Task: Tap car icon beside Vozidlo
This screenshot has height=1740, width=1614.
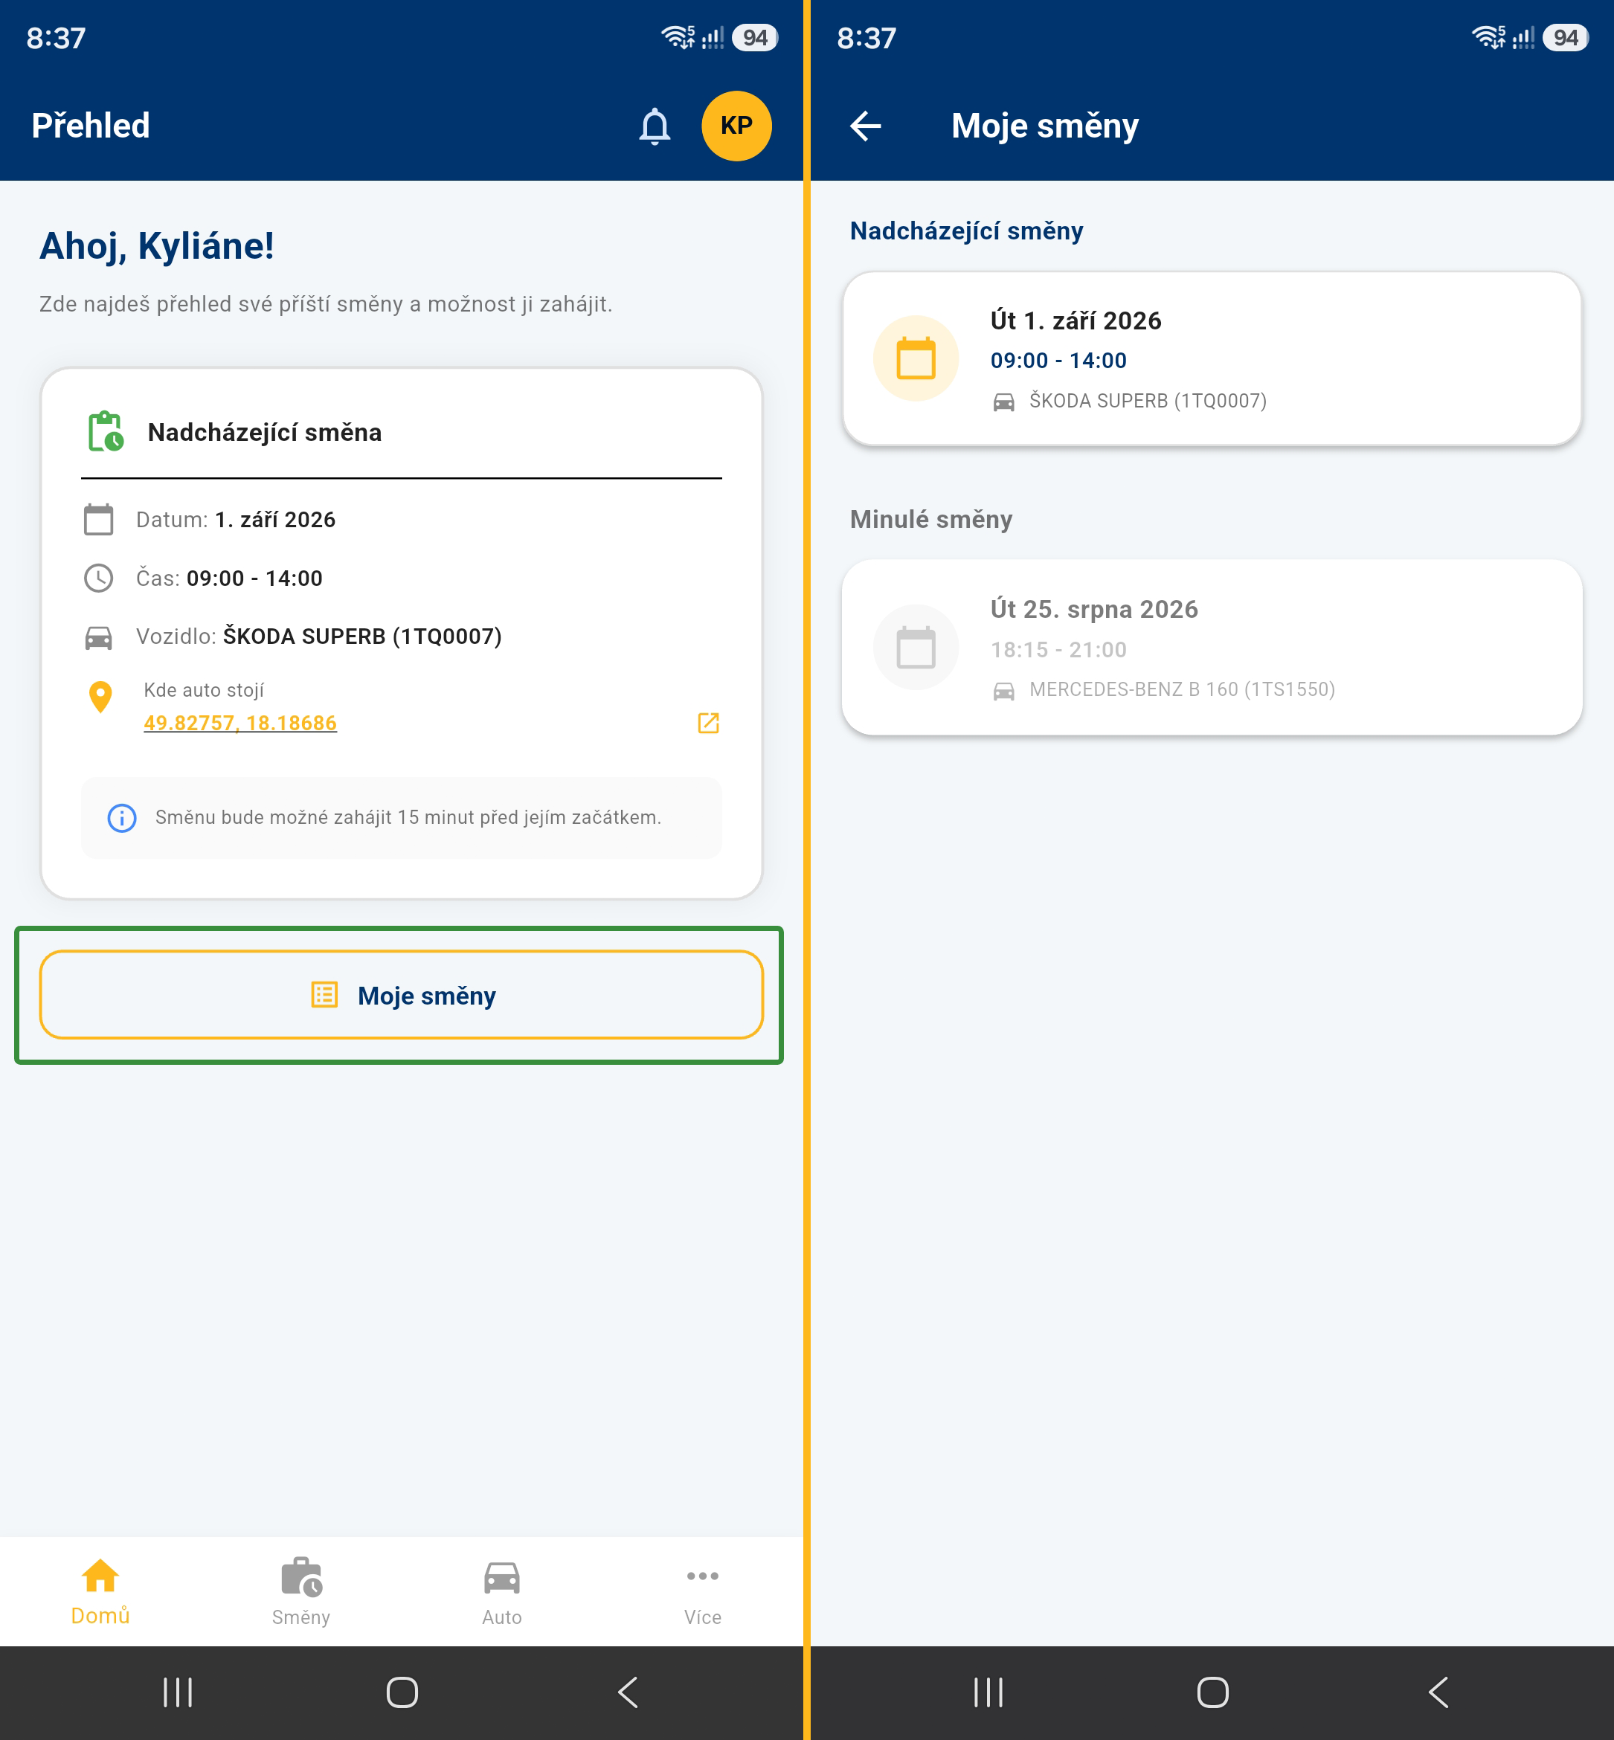Action: click(x=99, y=637)
